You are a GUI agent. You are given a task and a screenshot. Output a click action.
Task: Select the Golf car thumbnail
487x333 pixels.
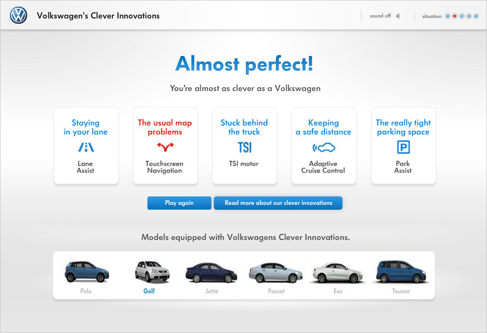pyautogui.click(x=152, y=271)
